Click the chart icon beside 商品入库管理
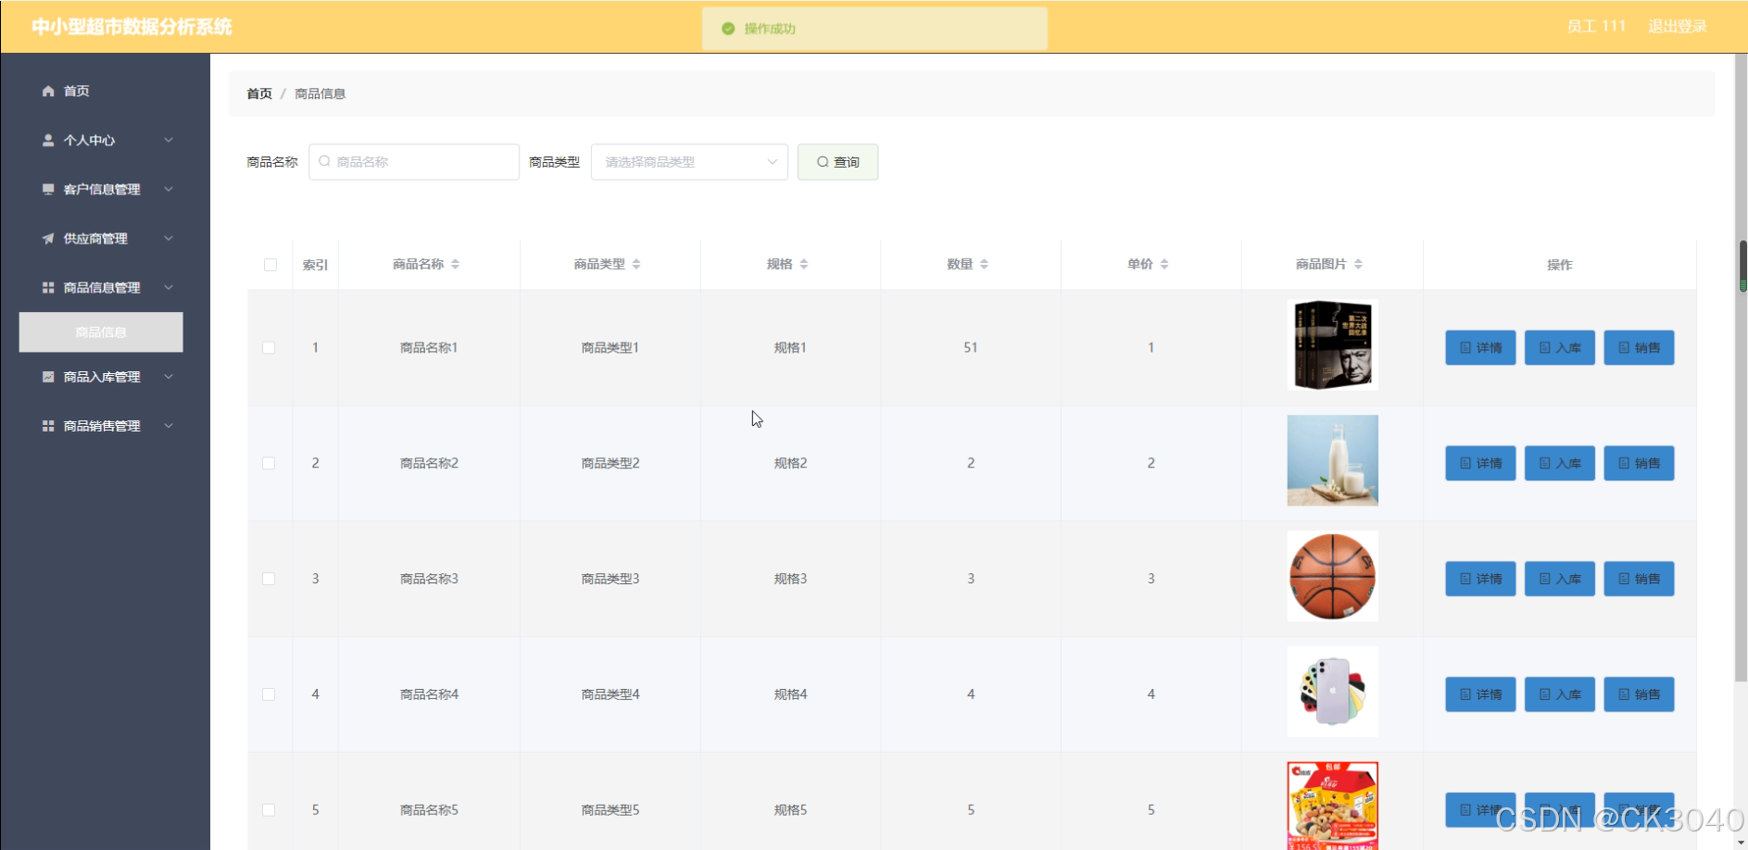The image size is (1748, 850). [x=48, y=377]
